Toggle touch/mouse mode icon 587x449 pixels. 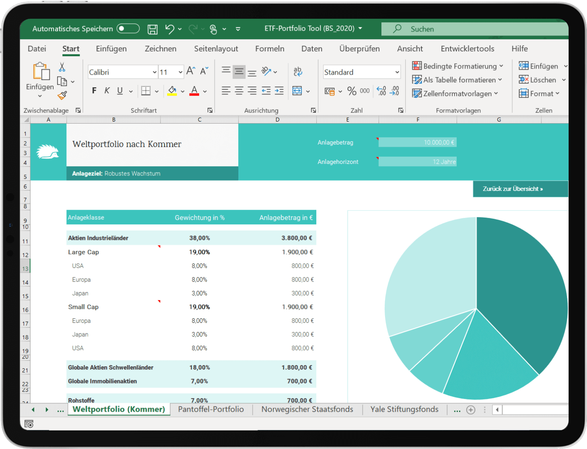pyautogui.click(x=213, y=29)
